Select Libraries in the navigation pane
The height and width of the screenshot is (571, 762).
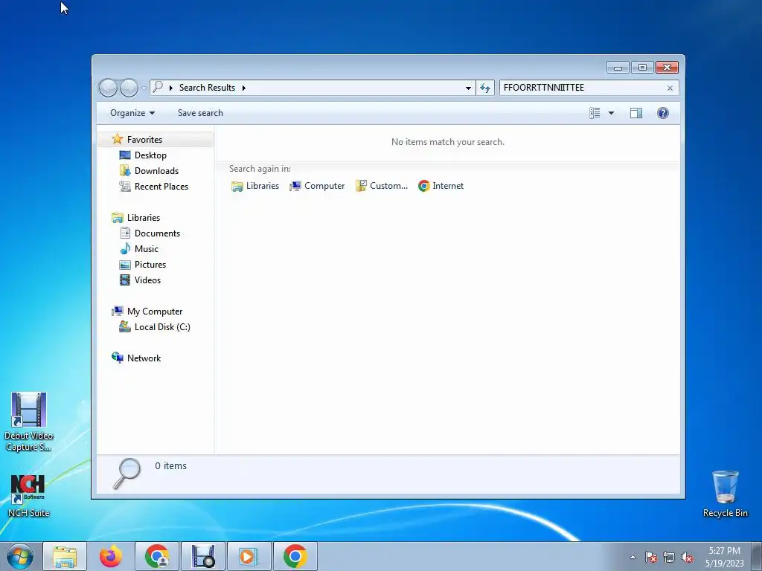[x=144, y=218]
